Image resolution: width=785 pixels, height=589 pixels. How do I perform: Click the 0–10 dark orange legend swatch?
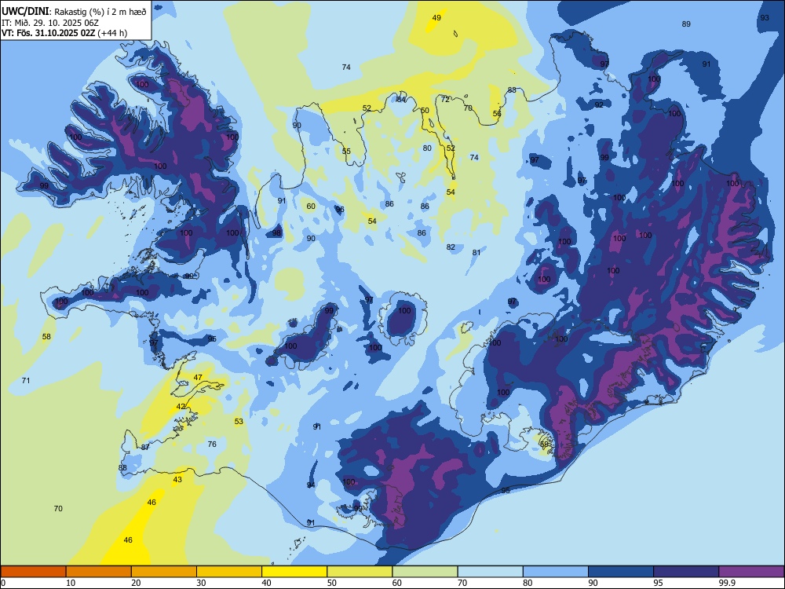(x=34, y=572)
